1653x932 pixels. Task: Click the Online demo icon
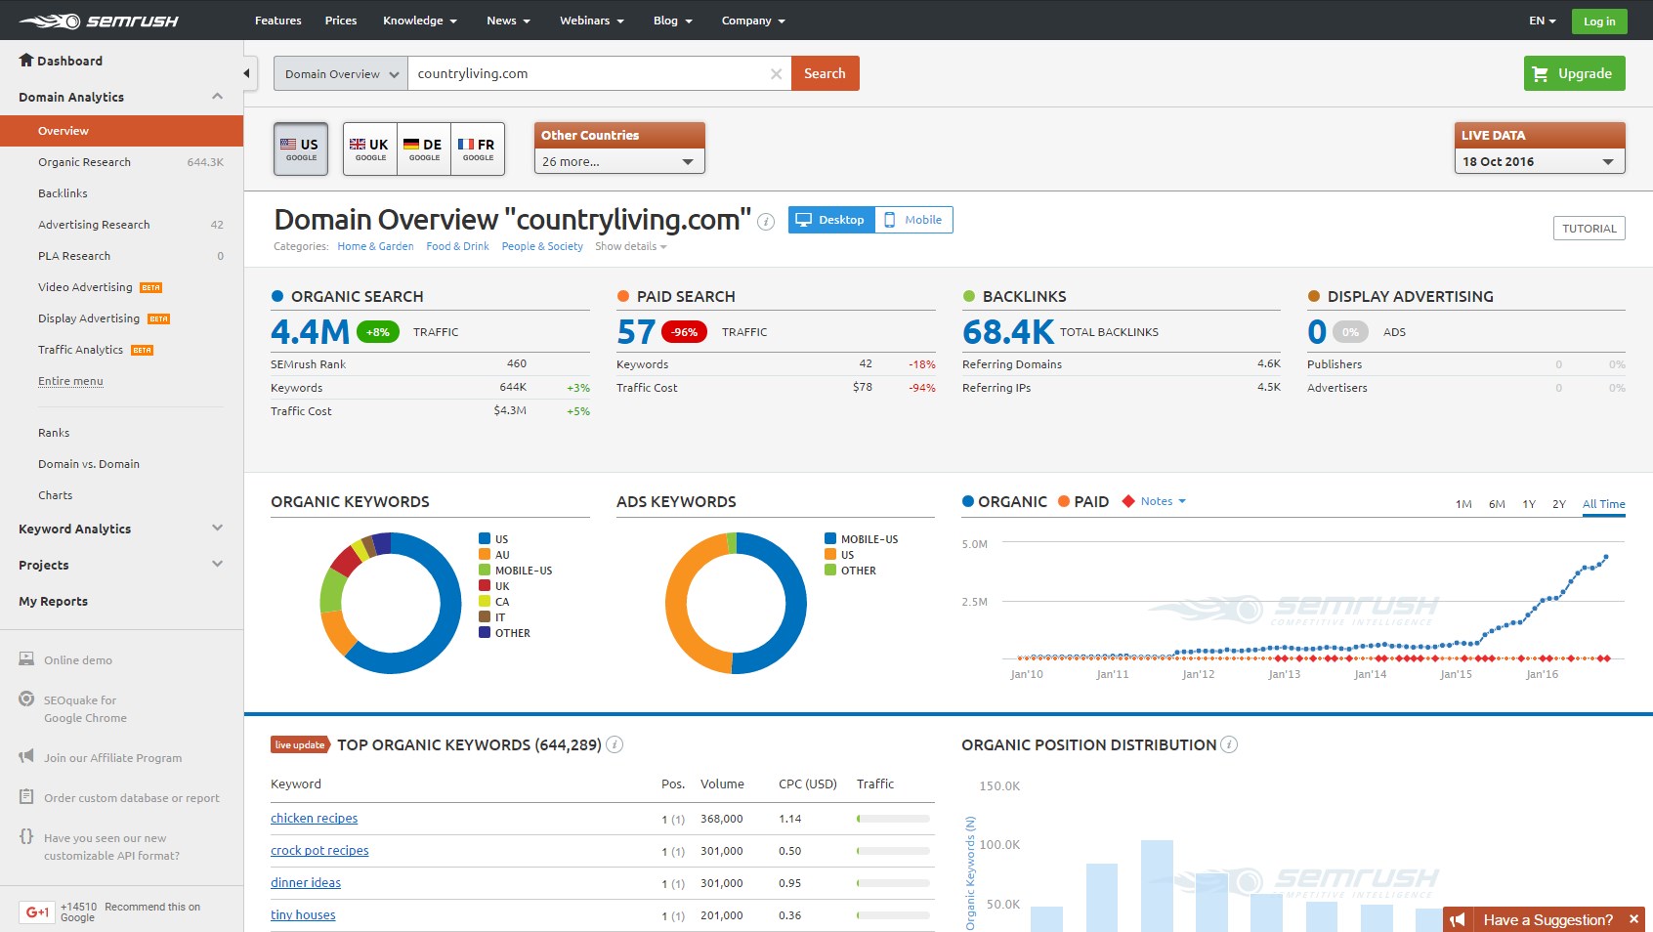26,659
